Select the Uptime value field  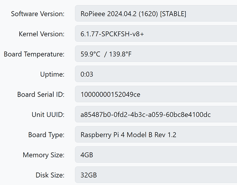(x=156, y=74)
